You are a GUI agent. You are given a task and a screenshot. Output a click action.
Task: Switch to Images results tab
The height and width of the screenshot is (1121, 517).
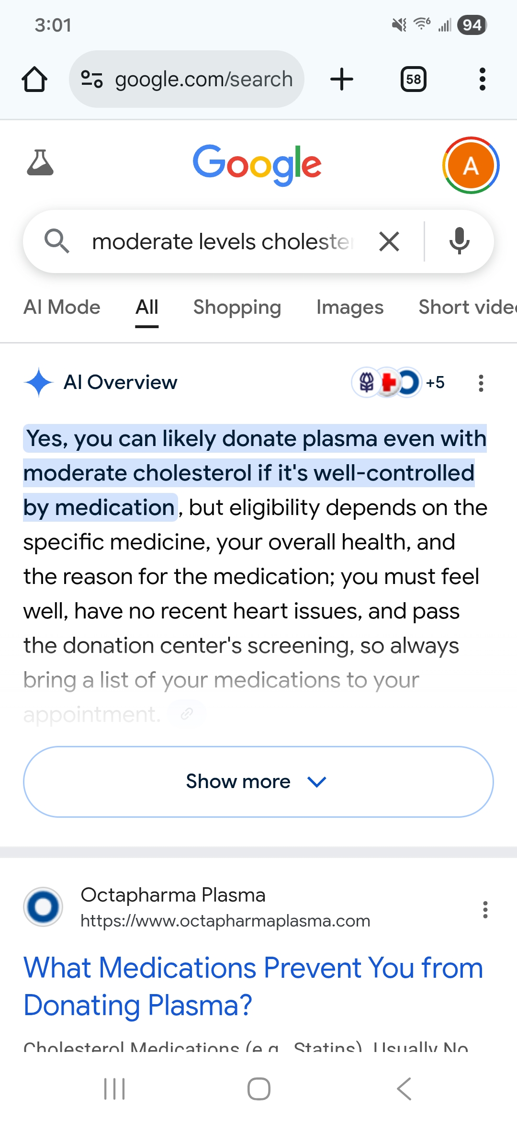pyautogui.click(x=350, y=307)
